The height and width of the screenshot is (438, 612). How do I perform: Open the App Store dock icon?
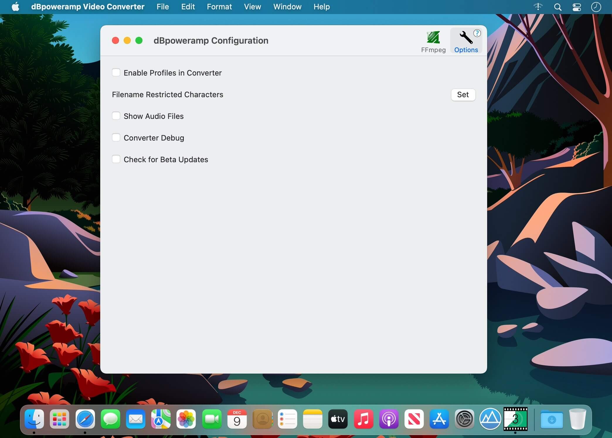tap(439, 419)
